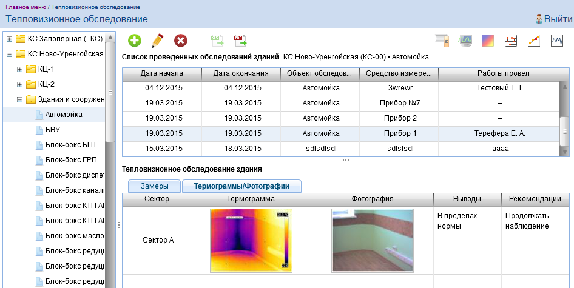Select the Блок-бокс масло… tree item
Viewport: 574px width, 288px height.
coord(75,236)
